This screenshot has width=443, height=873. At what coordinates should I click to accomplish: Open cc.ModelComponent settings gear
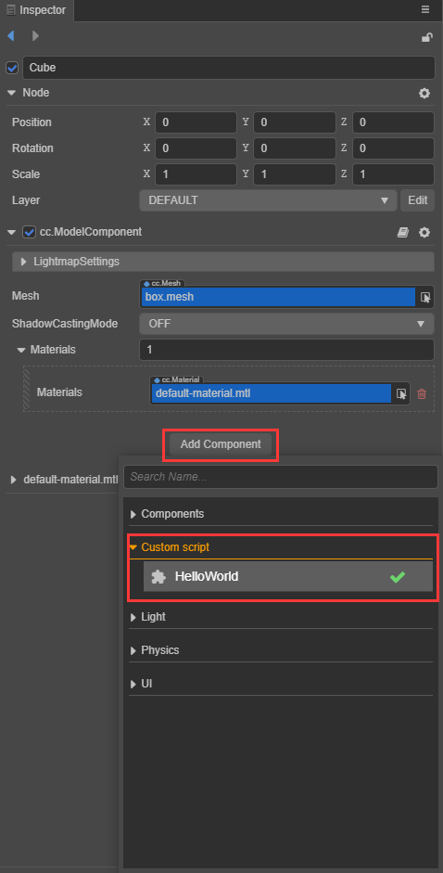[424, 232]
